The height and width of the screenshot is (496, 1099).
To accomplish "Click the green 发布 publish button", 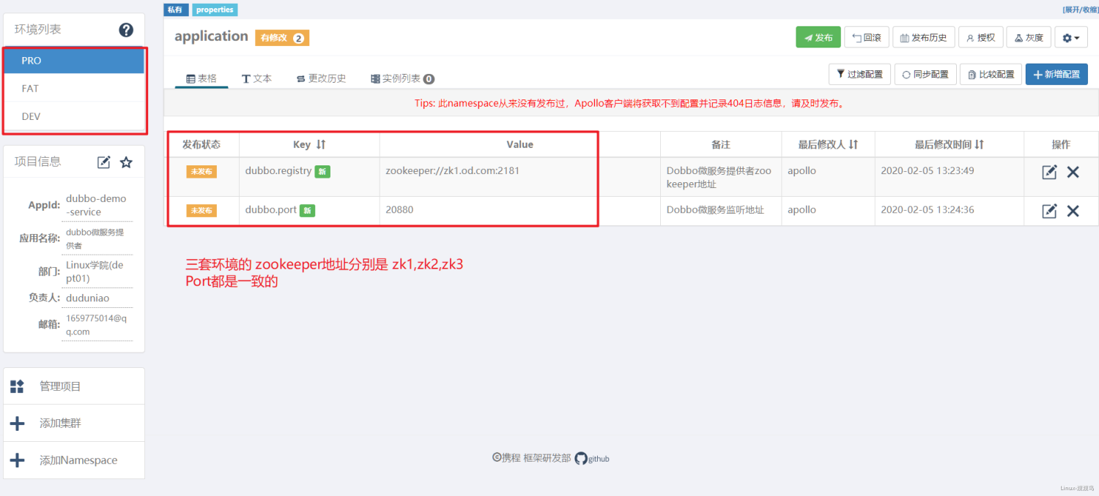I will (818, 37).
